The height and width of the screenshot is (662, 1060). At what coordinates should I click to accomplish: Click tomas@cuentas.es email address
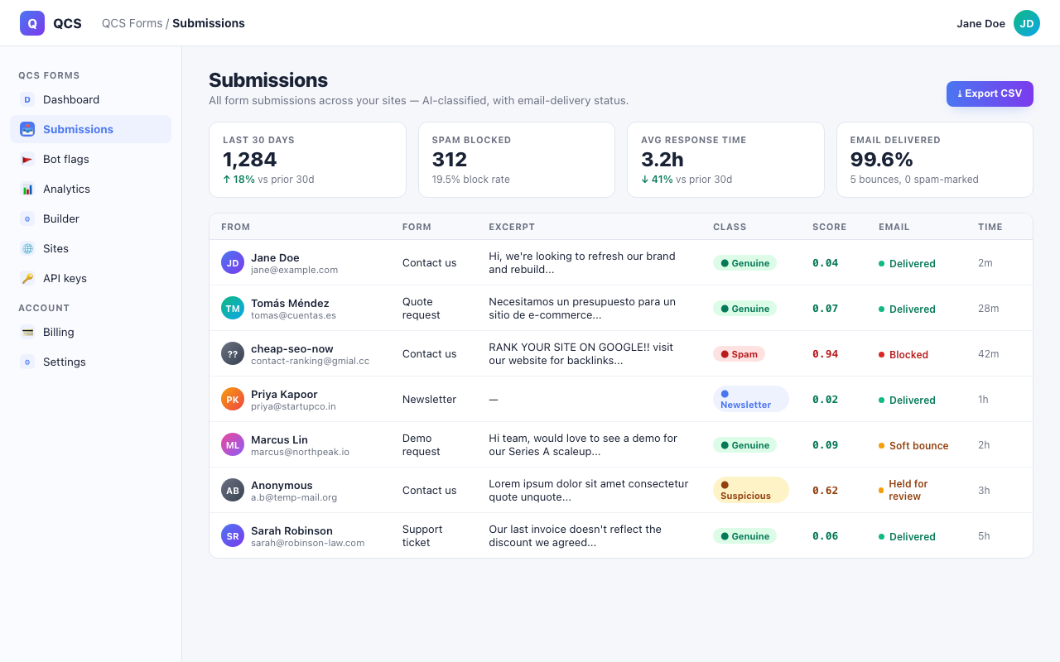(293, 315)
